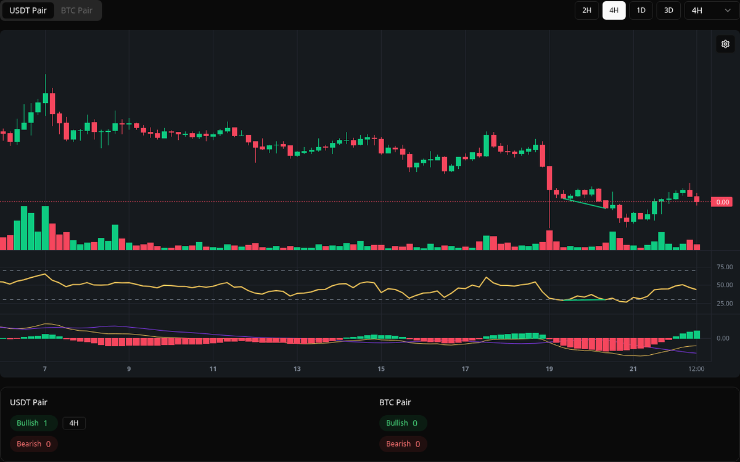Screen dimensions: 740x462
Task: Select the 1D timeframe
Action: pos(641,10)
